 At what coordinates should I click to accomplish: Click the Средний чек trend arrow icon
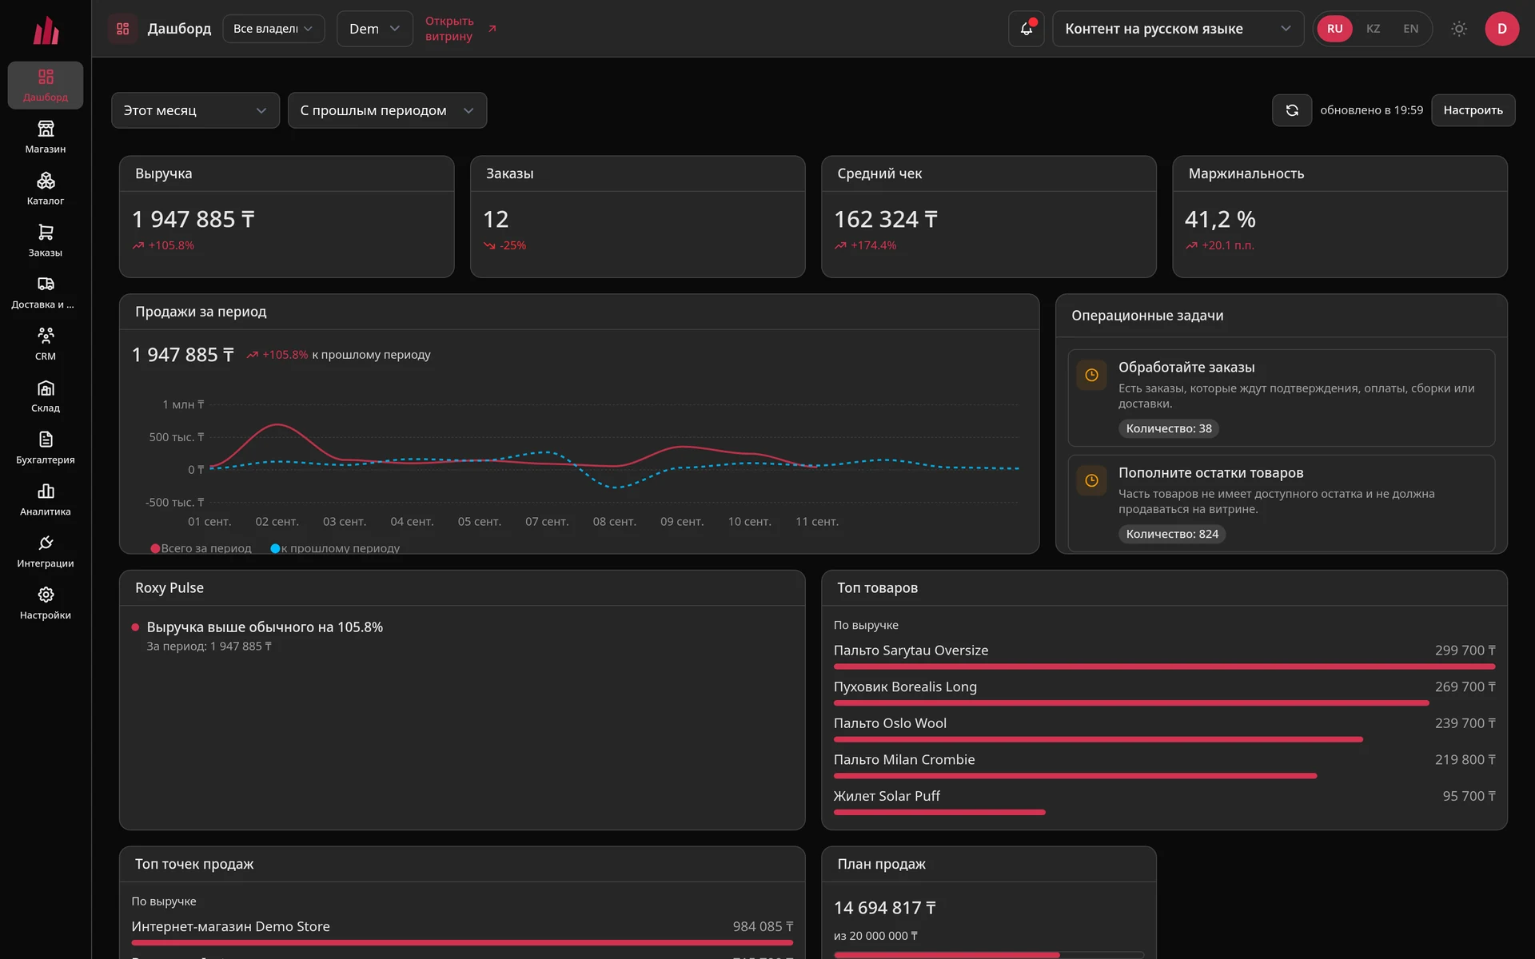point(840,245)
